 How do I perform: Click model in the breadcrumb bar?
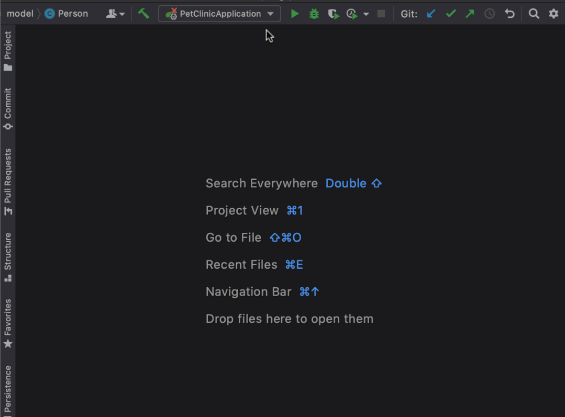tap(20, 14)
